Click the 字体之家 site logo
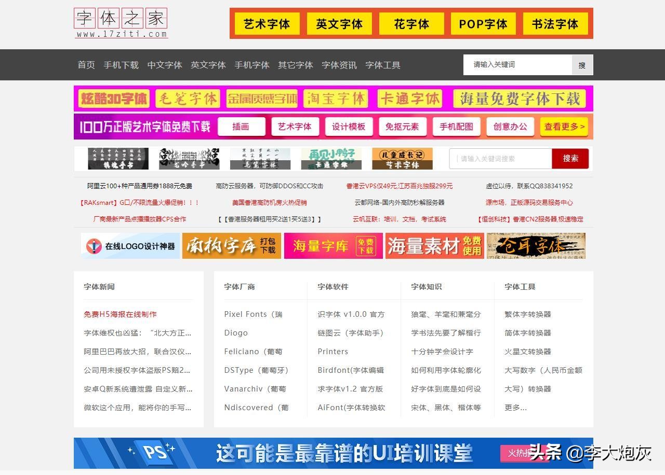The height and width of the screenshot is (475, 665). click(x=121, y=22)
